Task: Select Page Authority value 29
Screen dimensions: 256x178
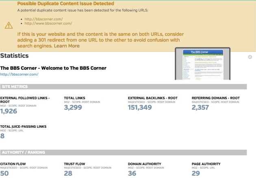Action: pyautogui.click(x=196, y=173)
